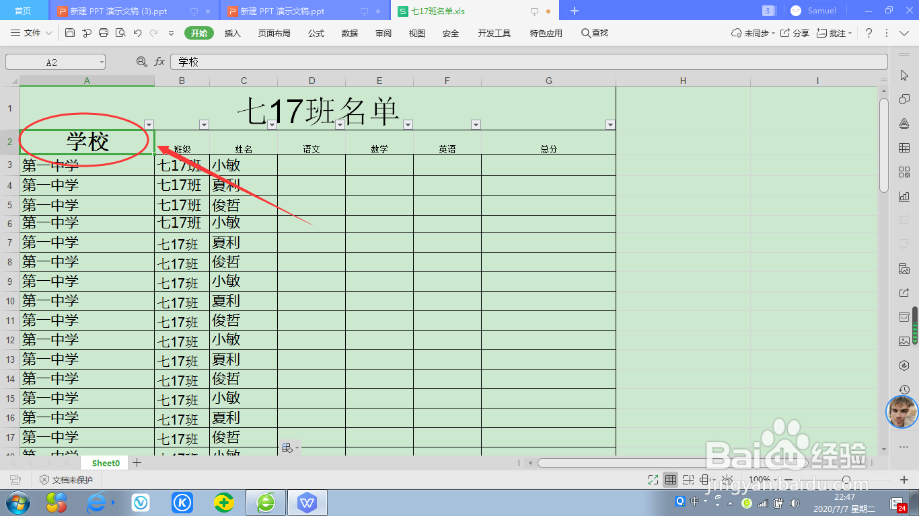Open the green 360 browser taskbar icon

pos(266,502)
